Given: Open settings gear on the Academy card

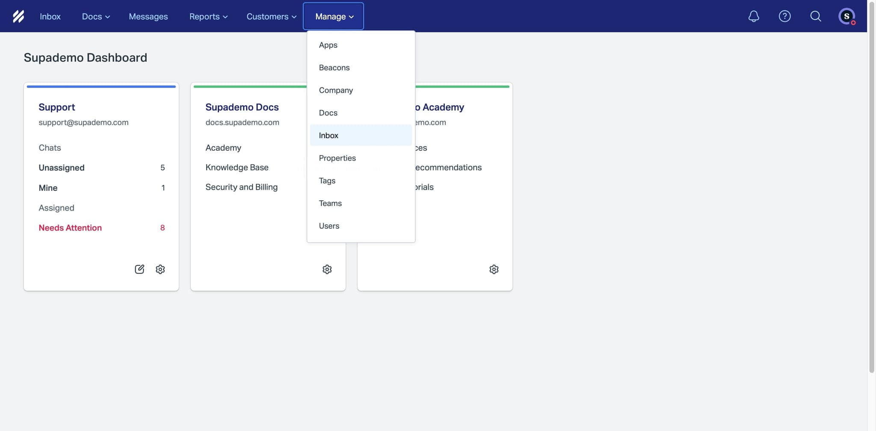Looking at the screenshot, I should [x=494, y=269].
